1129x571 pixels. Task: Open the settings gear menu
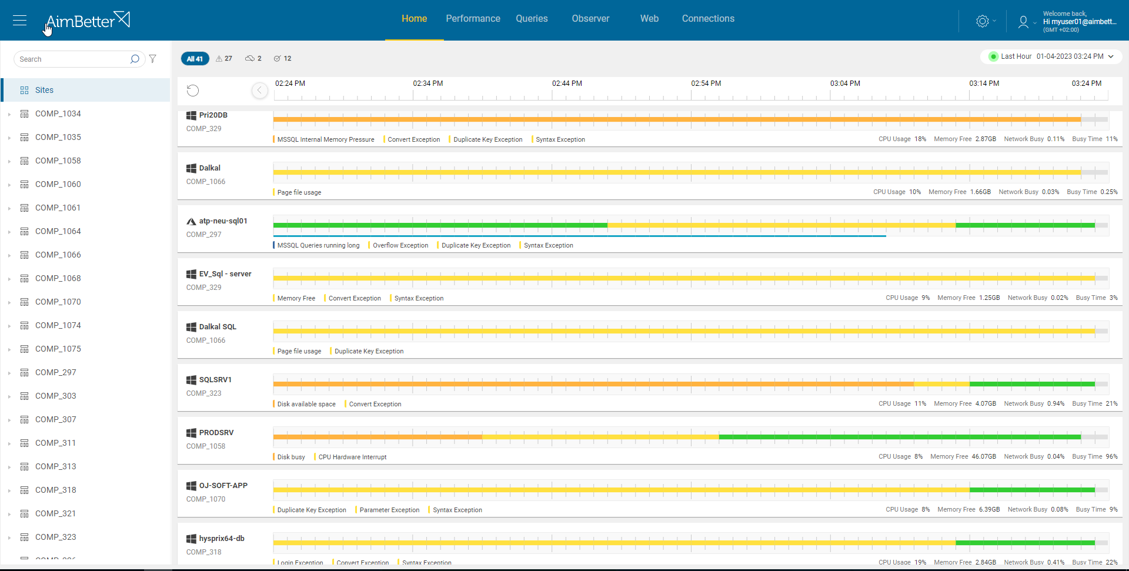(x=983, y=21)
